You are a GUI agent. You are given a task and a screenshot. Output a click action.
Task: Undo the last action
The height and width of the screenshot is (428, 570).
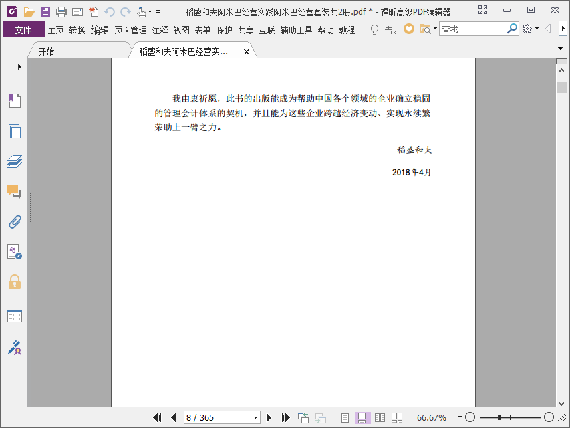click(x=110, y=12)
